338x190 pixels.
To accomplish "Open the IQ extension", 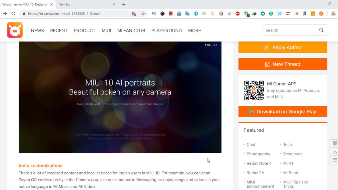I will click(x=154, y=14).
